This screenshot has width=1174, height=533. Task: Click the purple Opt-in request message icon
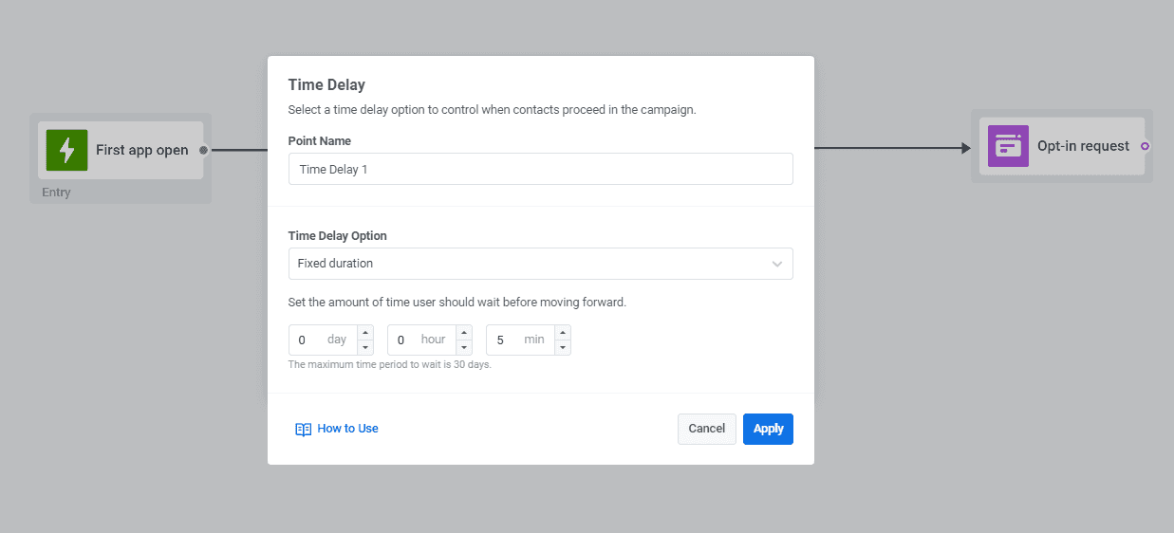(1008, 146)
